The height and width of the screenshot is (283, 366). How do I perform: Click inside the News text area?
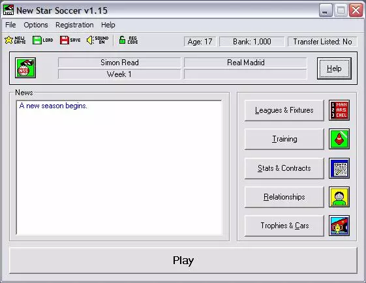click(x=119, y=168)
